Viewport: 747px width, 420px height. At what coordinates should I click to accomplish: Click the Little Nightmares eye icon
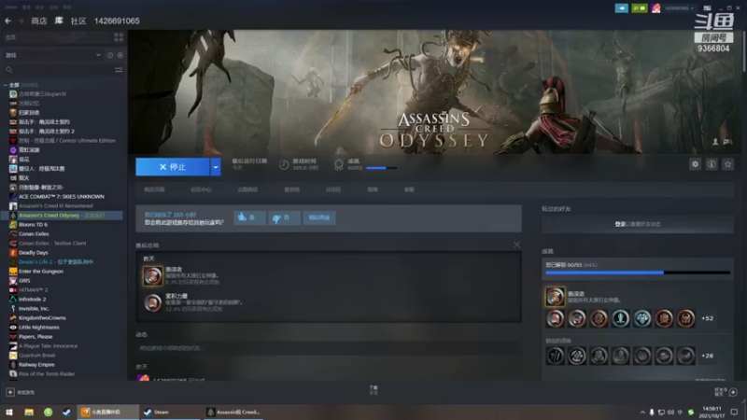coord(13,328)
